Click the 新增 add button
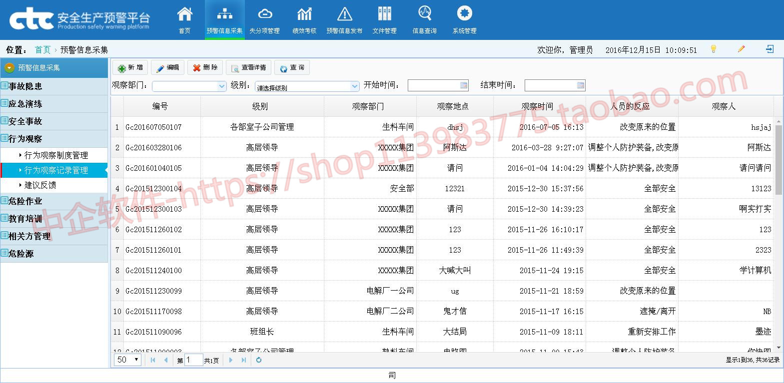784x383 pixels. (130, 67)
